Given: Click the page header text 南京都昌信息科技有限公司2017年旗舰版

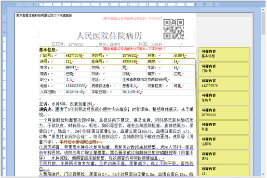Looking at the screenshot, I should pos(44,15).
